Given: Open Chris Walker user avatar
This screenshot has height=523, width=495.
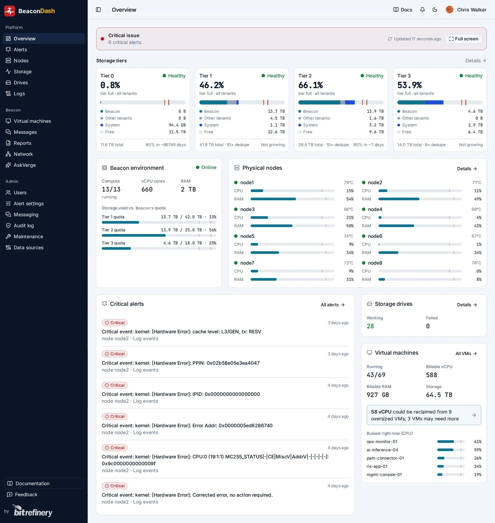Looking at the screenshot, I should pos(449,10).
